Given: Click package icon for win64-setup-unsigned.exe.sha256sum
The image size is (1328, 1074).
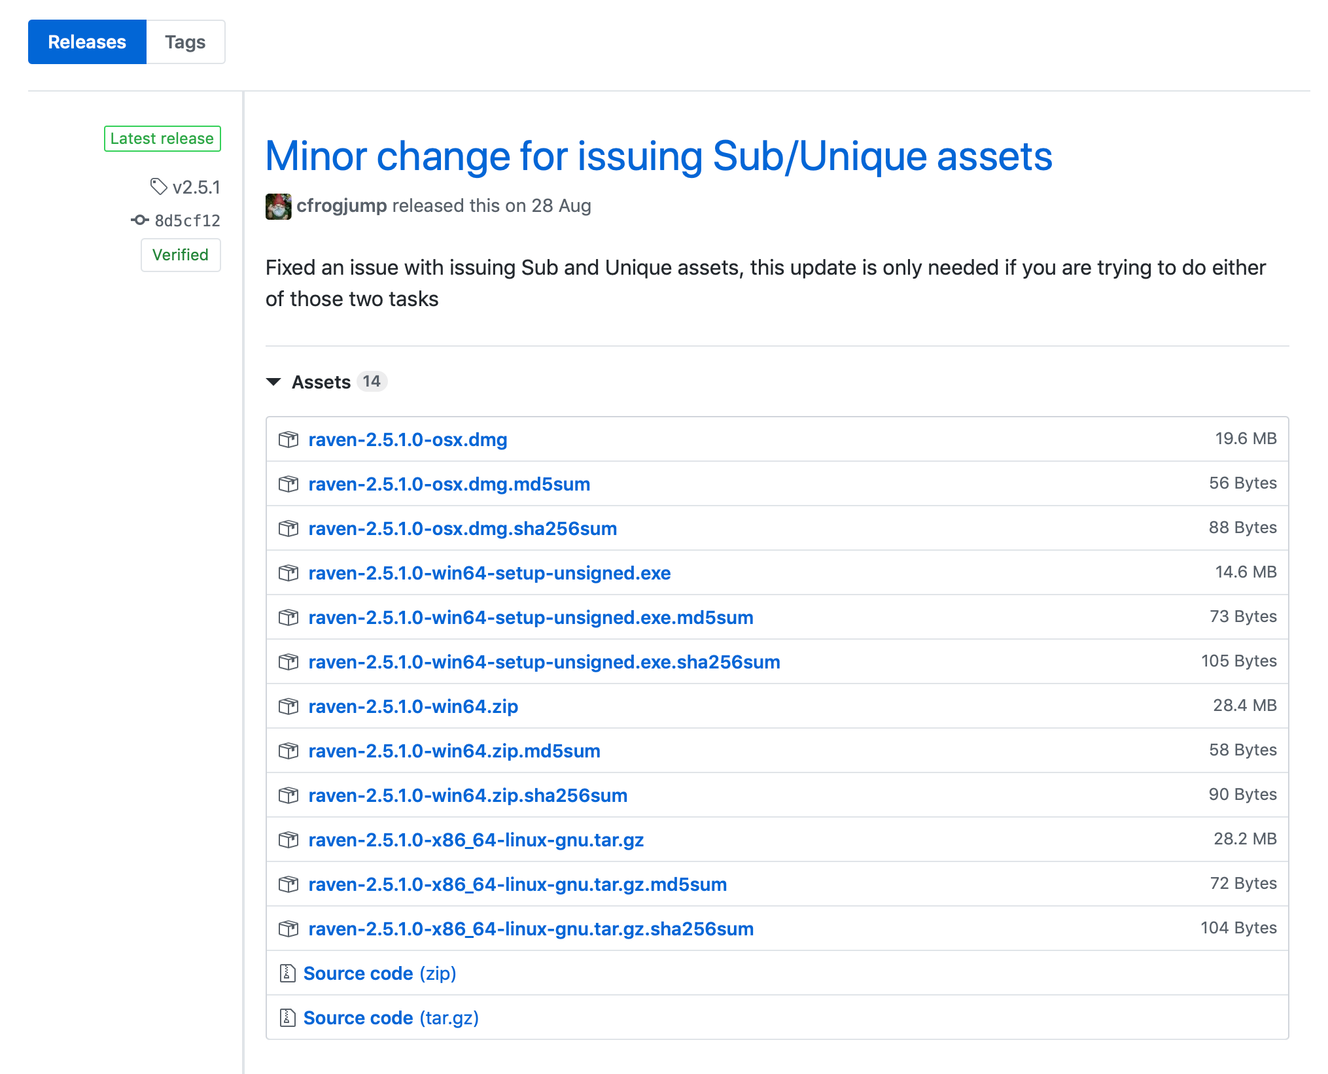Looking at the screenshot, I should click(x=288, y=662).
